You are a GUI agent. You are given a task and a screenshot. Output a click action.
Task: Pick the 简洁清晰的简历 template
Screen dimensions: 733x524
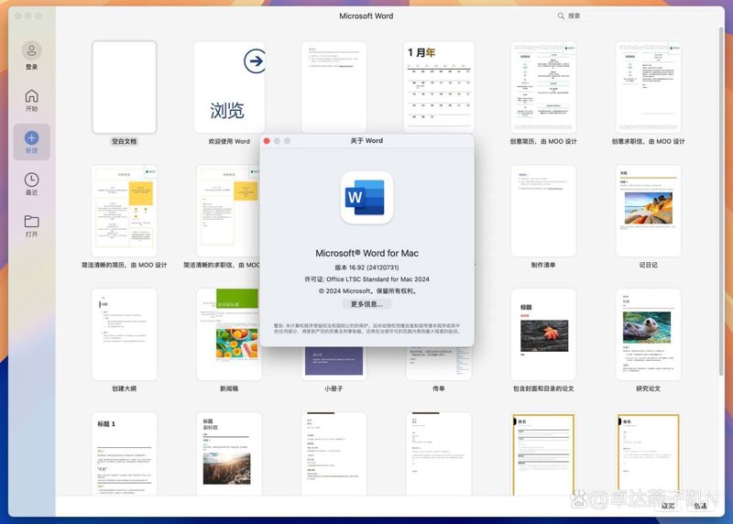(x=125, y=211)
